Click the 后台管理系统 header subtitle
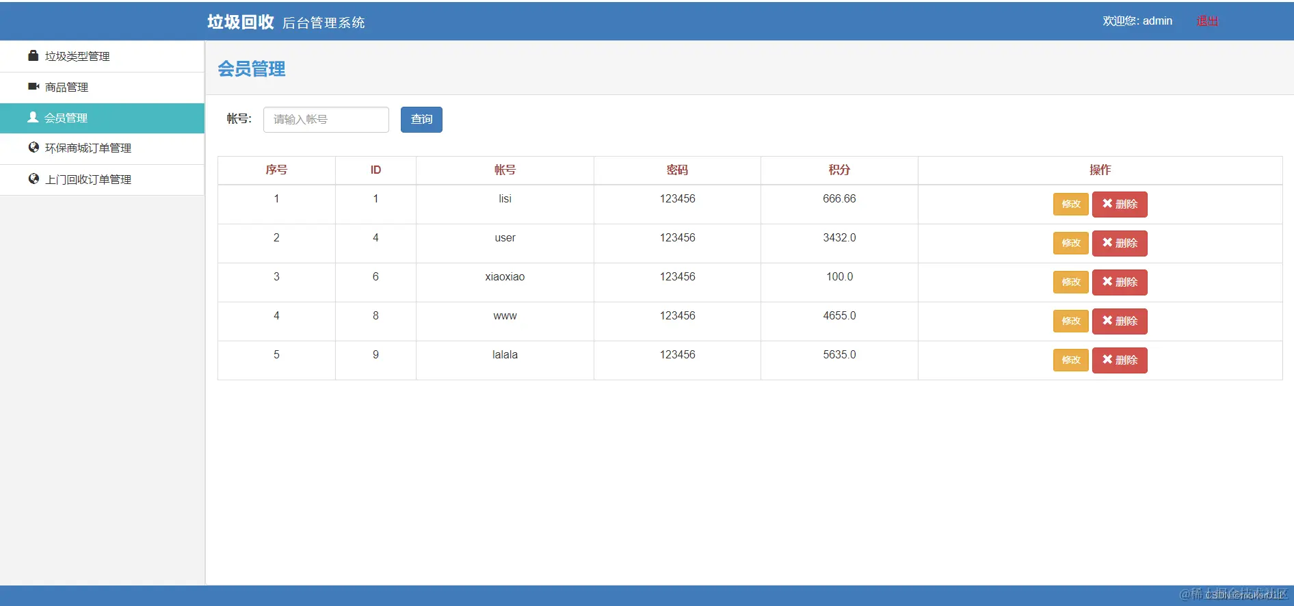 323,23
